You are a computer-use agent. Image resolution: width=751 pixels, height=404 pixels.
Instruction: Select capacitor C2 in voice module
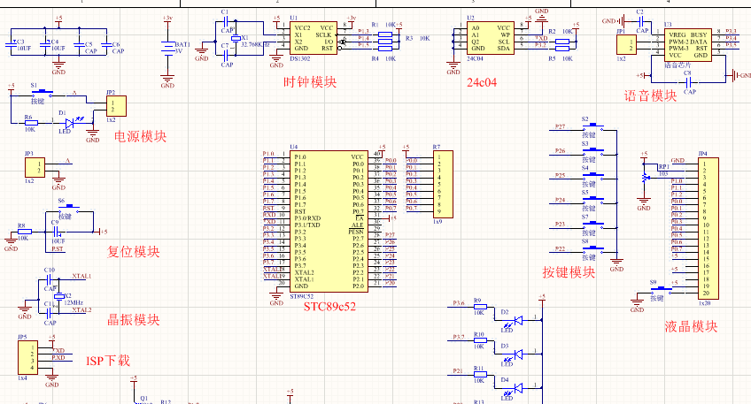tap(640, 21)
